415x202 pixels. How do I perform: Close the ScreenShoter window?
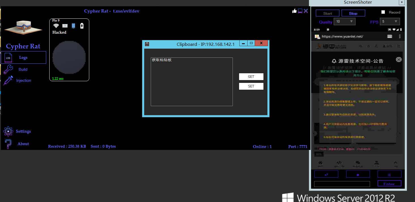click(x=401, y=2)
